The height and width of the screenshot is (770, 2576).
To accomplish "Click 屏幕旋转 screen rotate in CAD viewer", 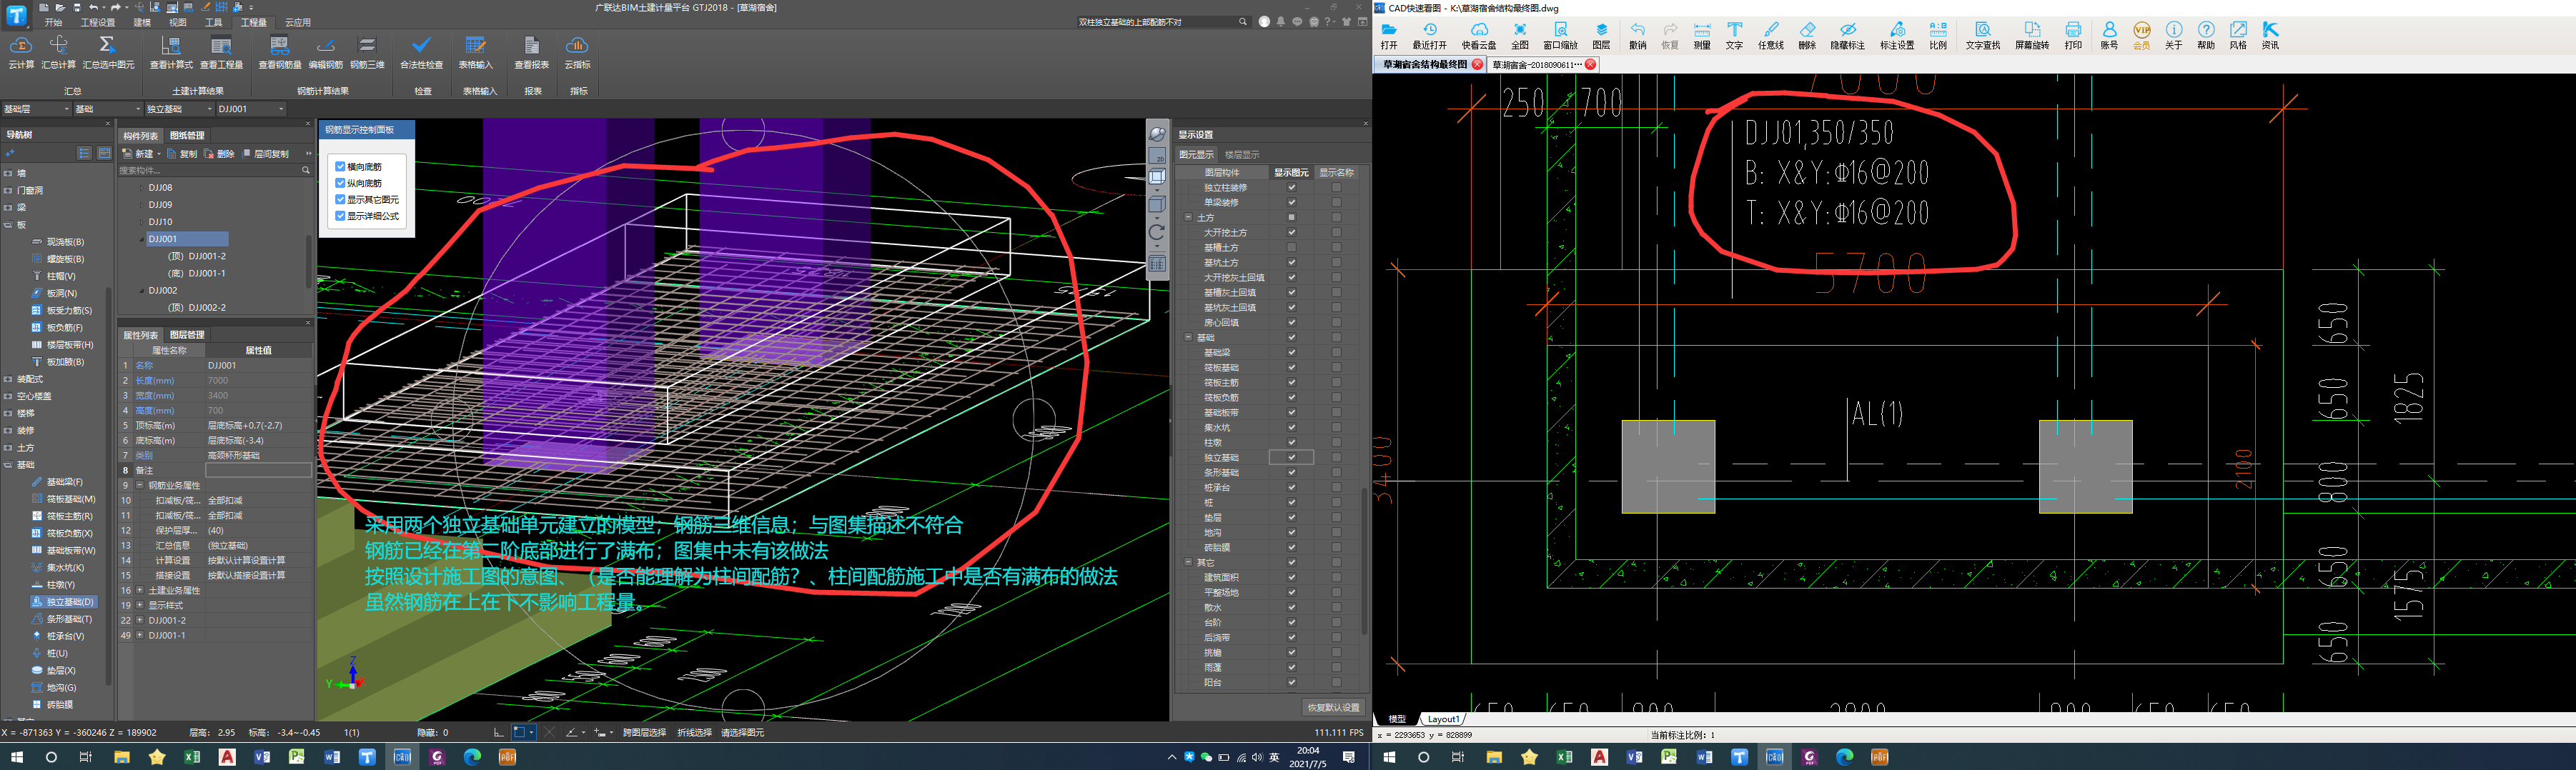I will (2031, 36).
